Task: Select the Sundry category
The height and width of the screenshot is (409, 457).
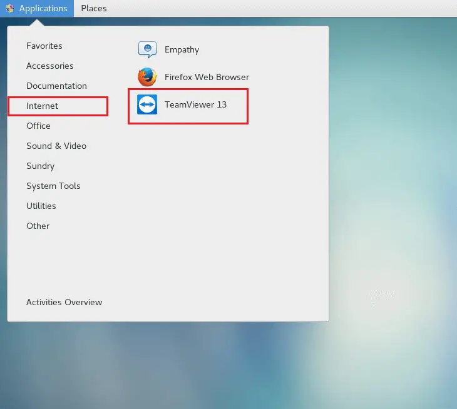Action: (x=40, y=166)
